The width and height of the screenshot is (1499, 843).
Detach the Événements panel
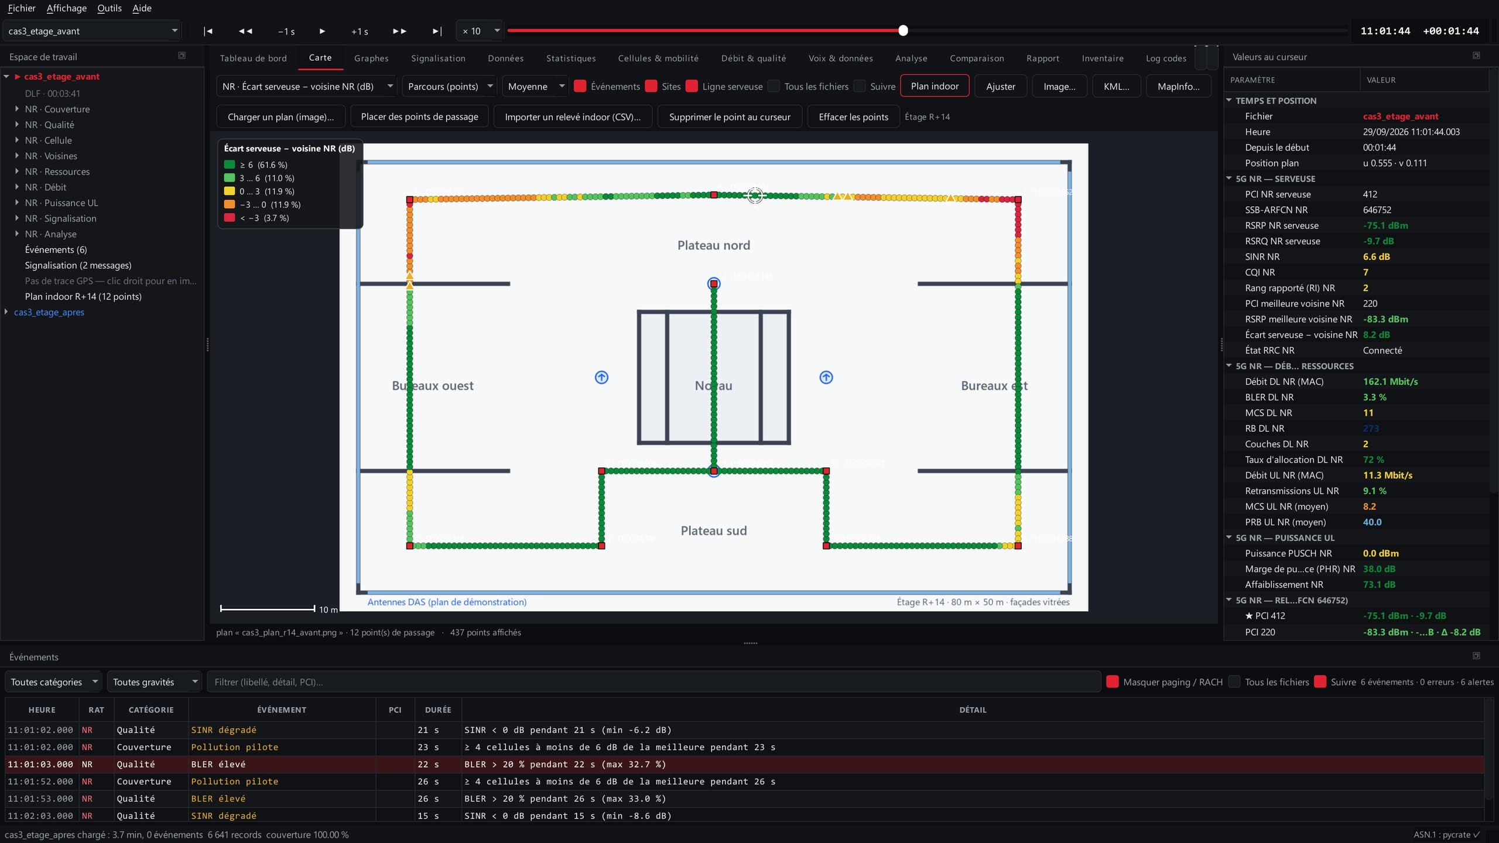(1476, 656)
